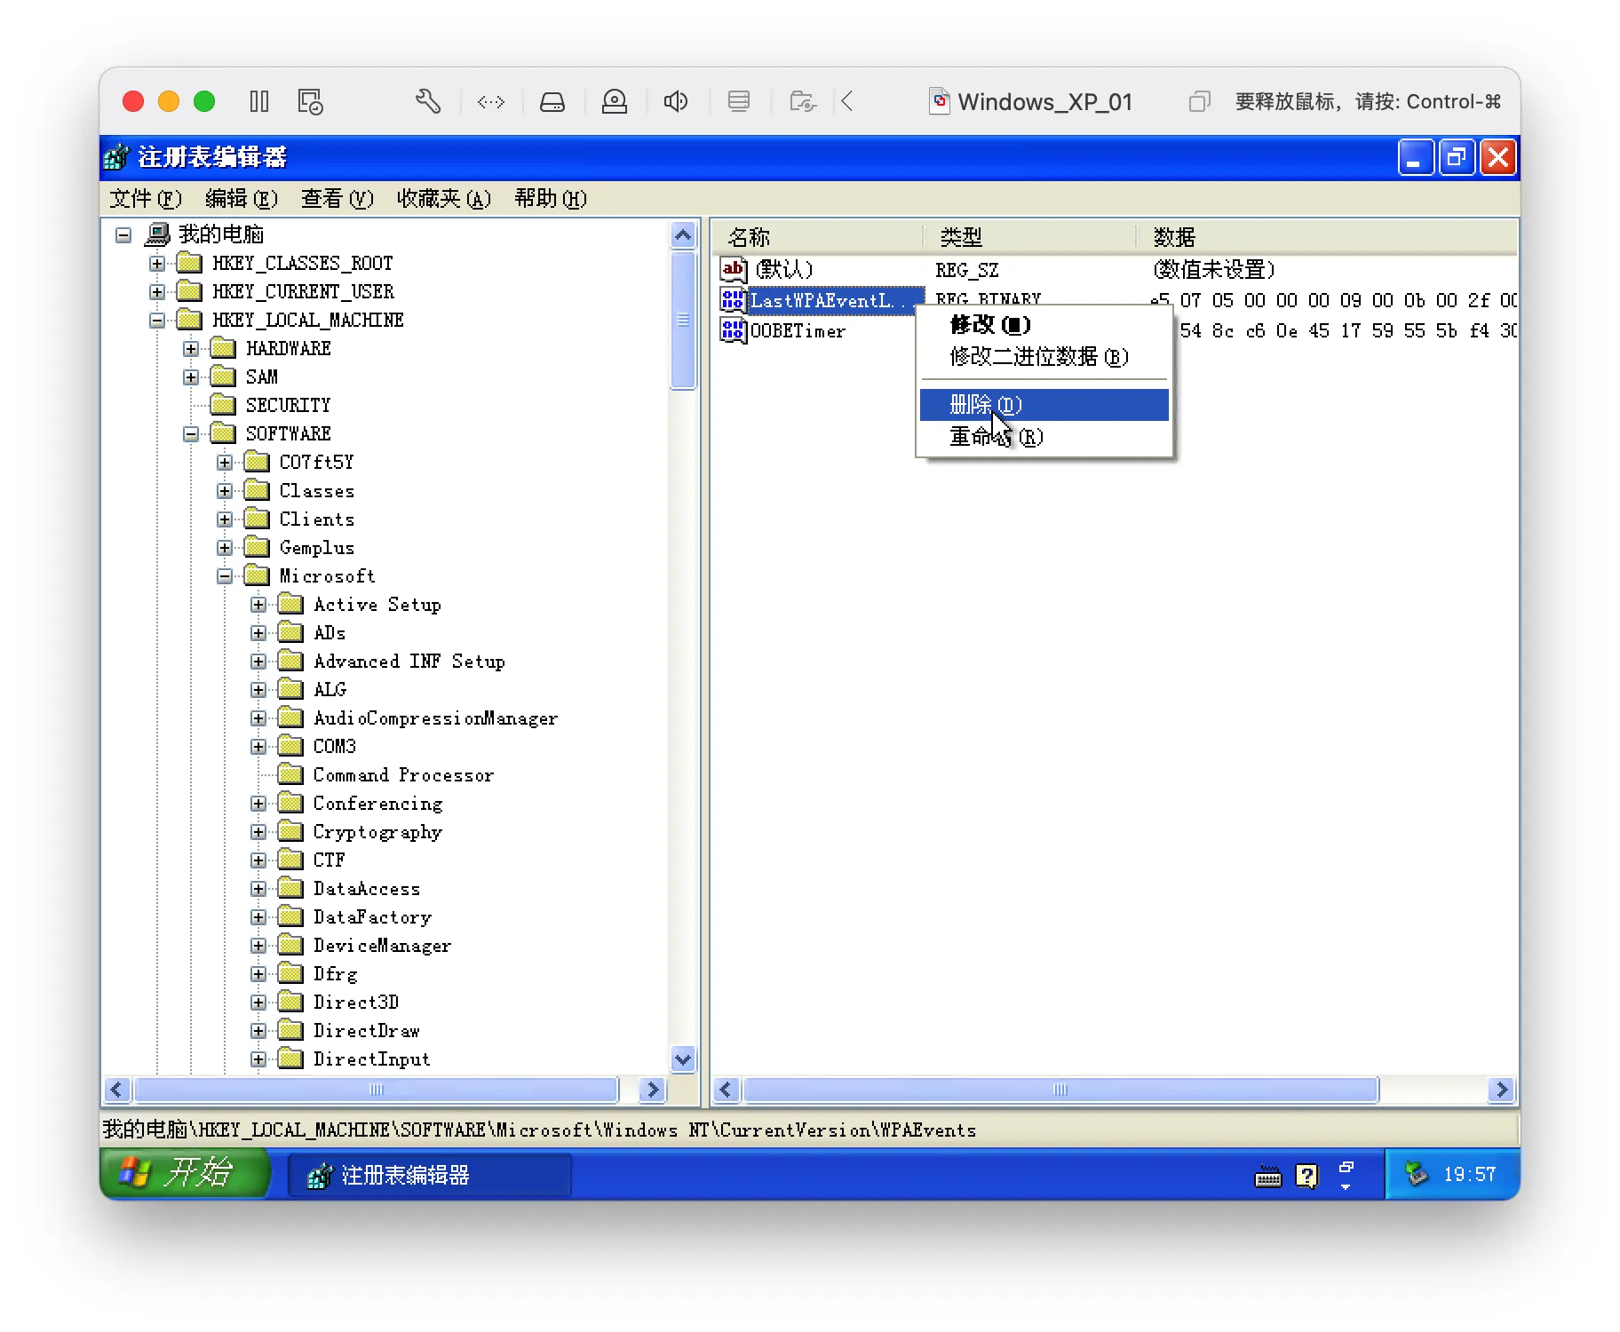
Task: Click the network tray icon beside clock
Action: click(1416, 1174)
